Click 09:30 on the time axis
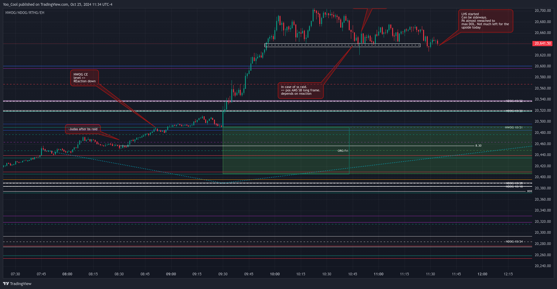557x289 pixels. coord(223,274)
